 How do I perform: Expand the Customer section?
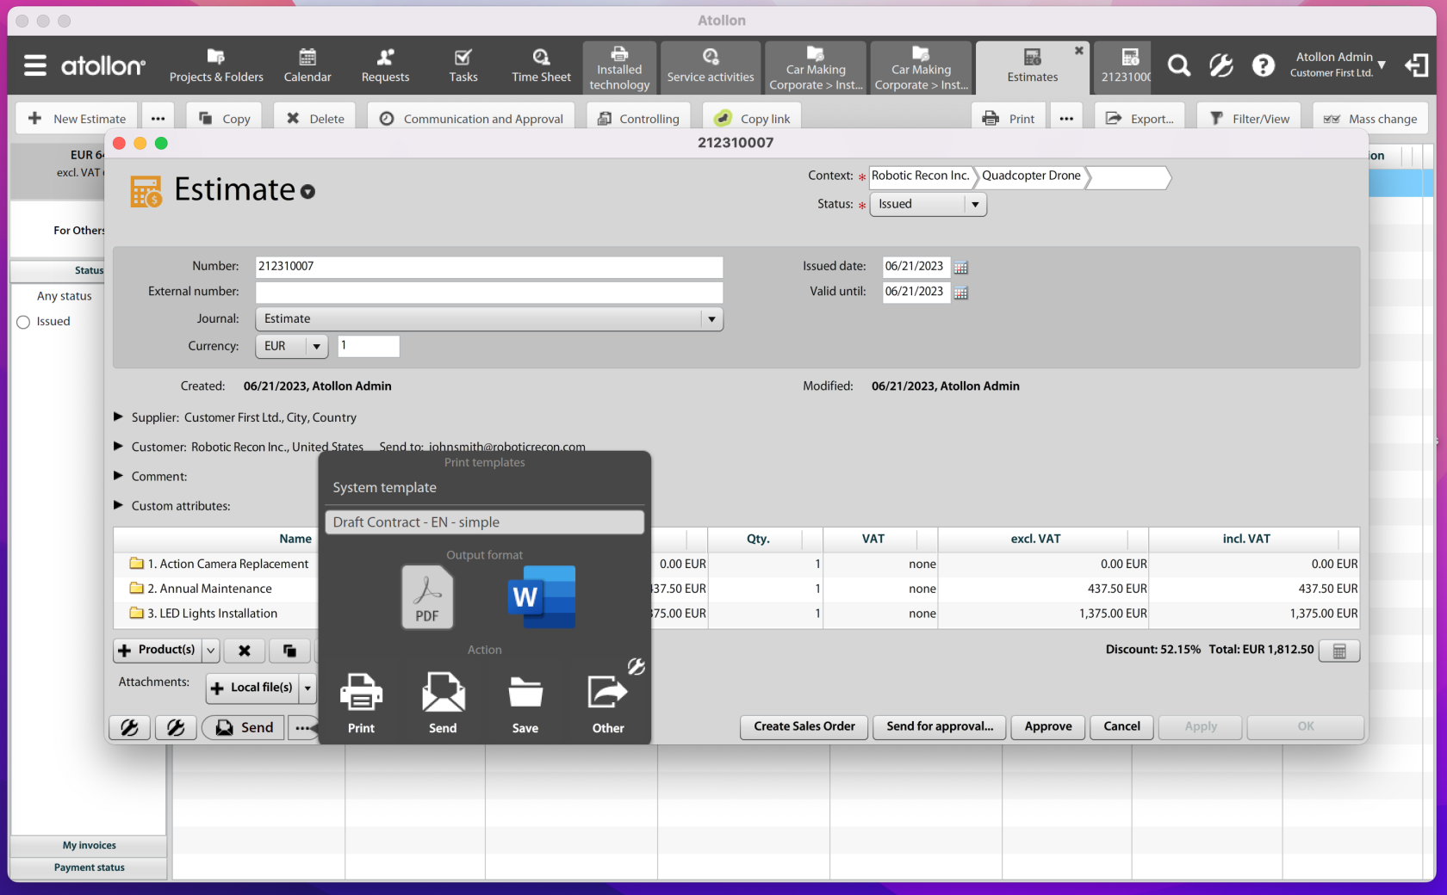point(119,446)
